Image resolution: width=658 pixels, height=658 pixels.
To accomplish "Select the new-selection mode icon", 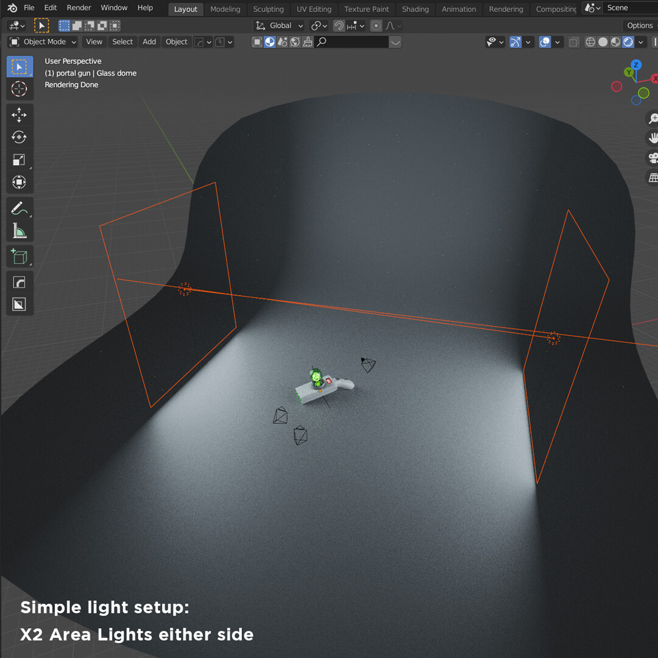I will click(64, 26).
